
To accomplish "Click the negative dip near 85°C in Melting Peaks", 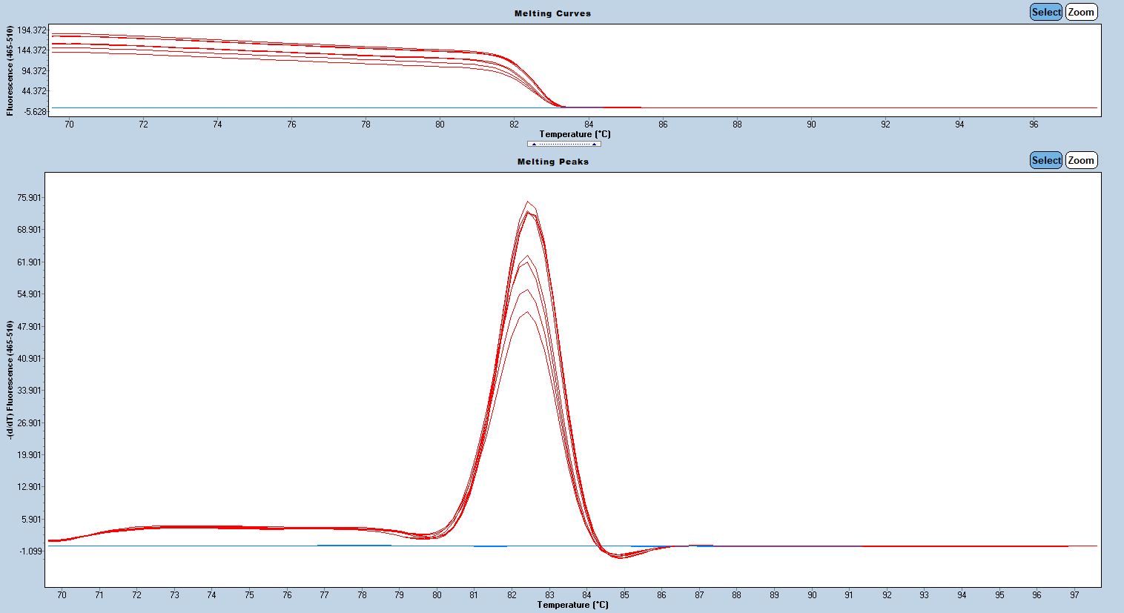I will (x=620, y=557).
